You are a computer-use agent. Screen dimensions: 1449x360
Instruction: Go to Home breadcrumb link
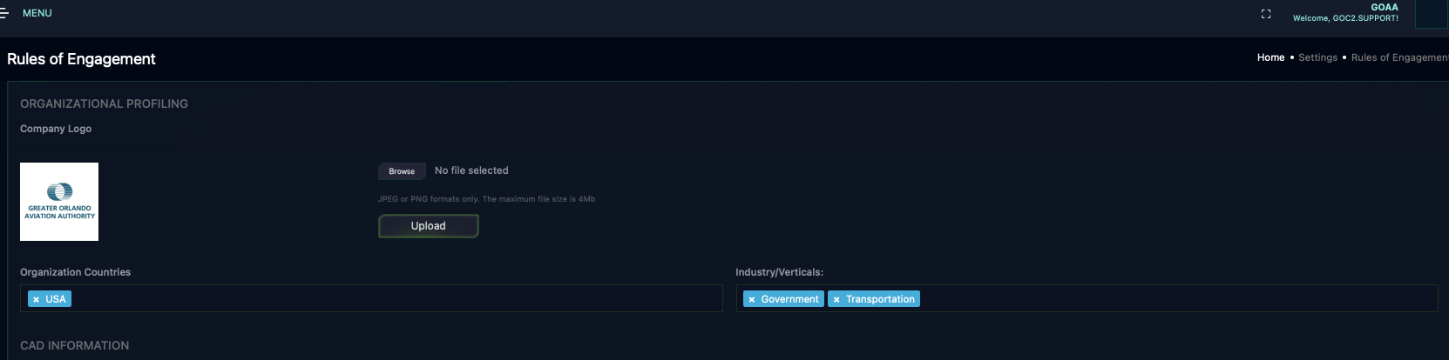[1270, 57]
